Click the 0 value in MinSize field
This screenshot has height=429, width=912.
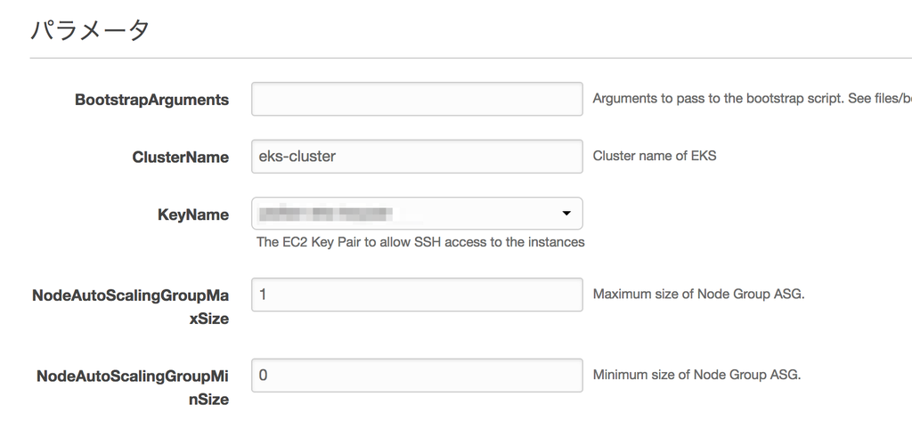pos(263,376)
